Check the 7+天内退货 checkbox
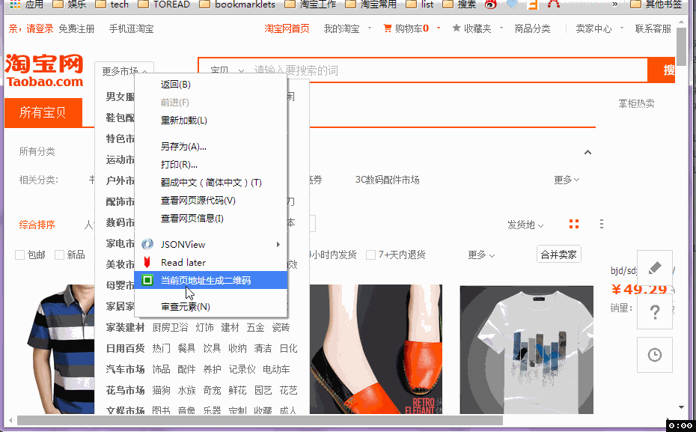696x432 pixels. (370, 255)
